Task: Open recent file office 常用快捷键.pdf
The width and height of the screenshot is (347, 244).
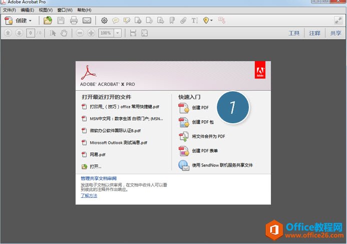Action: click(120, 107)
